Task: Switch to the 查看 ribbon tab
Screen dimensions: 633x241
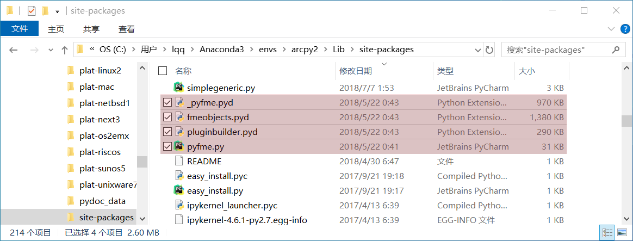Action: (x=126, y=29)
